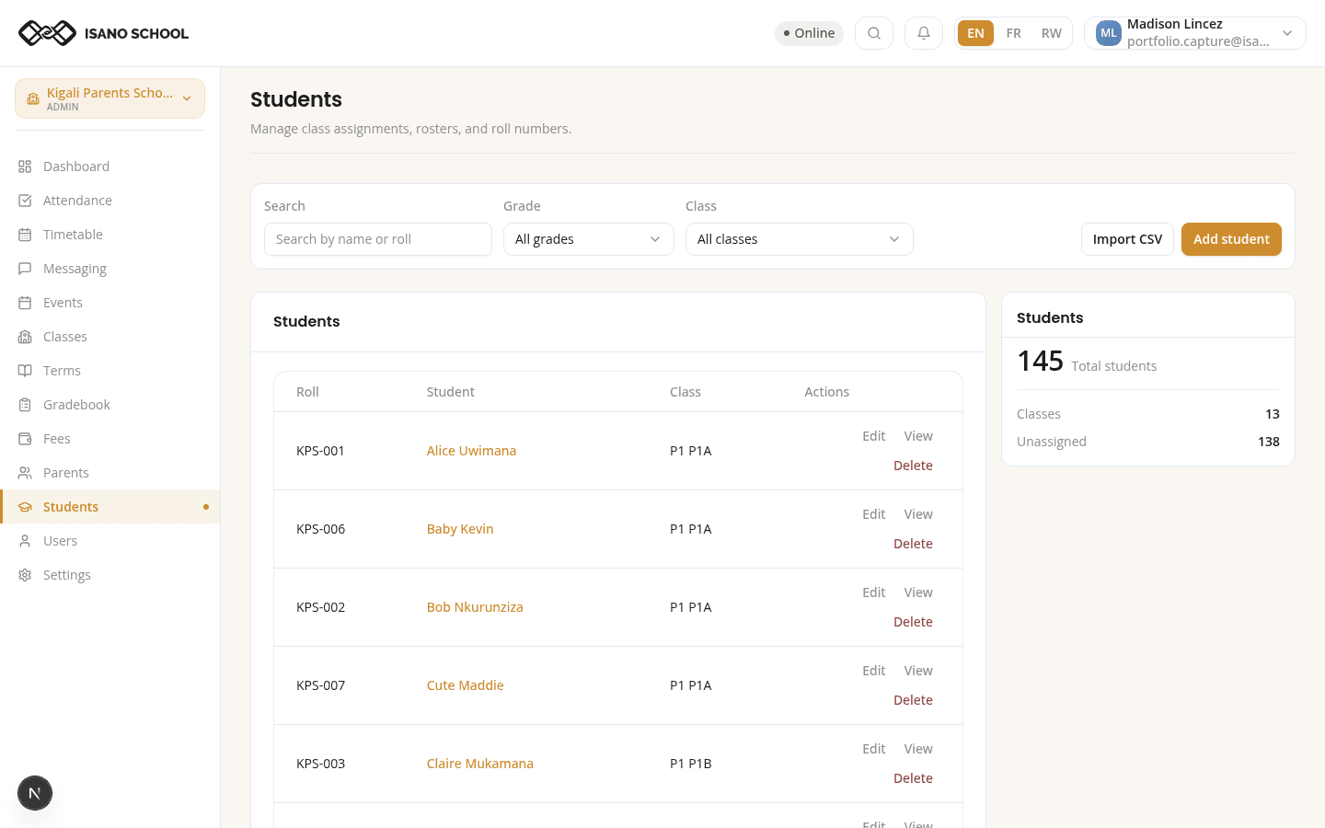Click the Classes building icon in sidebar
The image size is (1325, 828).
pos(25,337)
